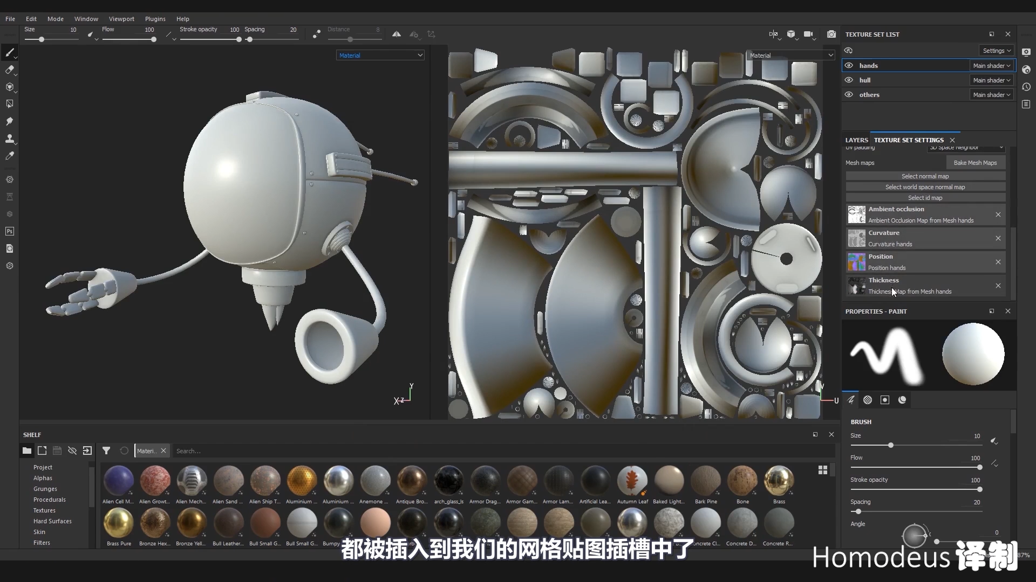Open the hands Main shader dropdown
Viewport: 1036px width, 582px height.
tap(992, 66)
